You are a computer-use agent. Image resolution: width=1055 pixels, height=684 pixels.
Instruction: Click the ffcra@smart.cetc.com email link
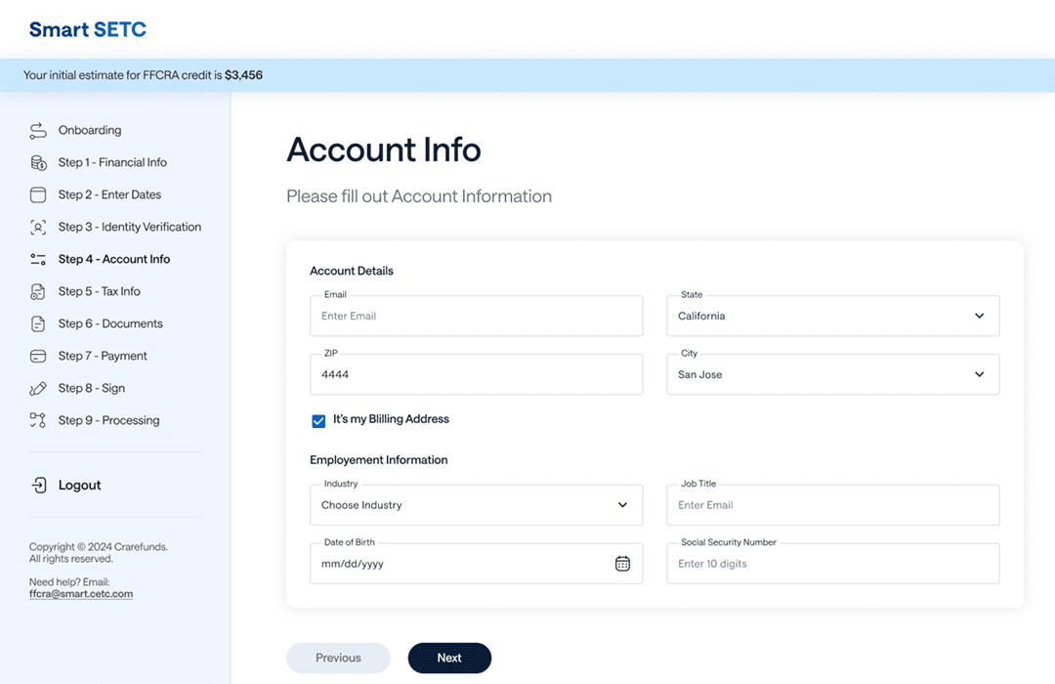[80, 593]
